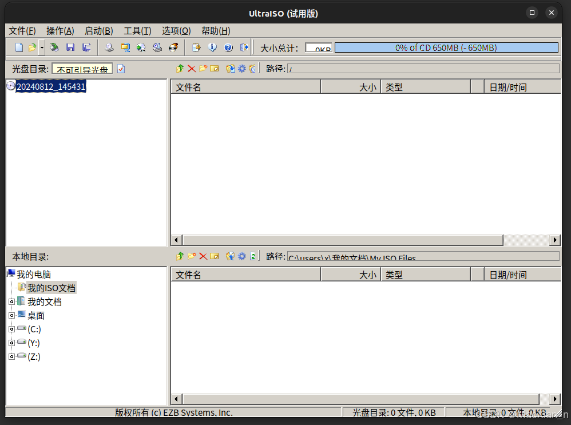Click 版权所有 (c) EZB Systems, Inc. status text

(x=174, y=412)
